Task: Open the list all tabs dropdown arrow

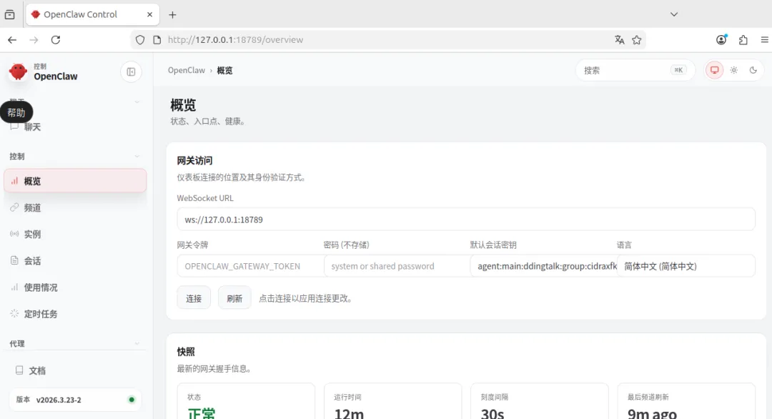Action: point(674,14)
